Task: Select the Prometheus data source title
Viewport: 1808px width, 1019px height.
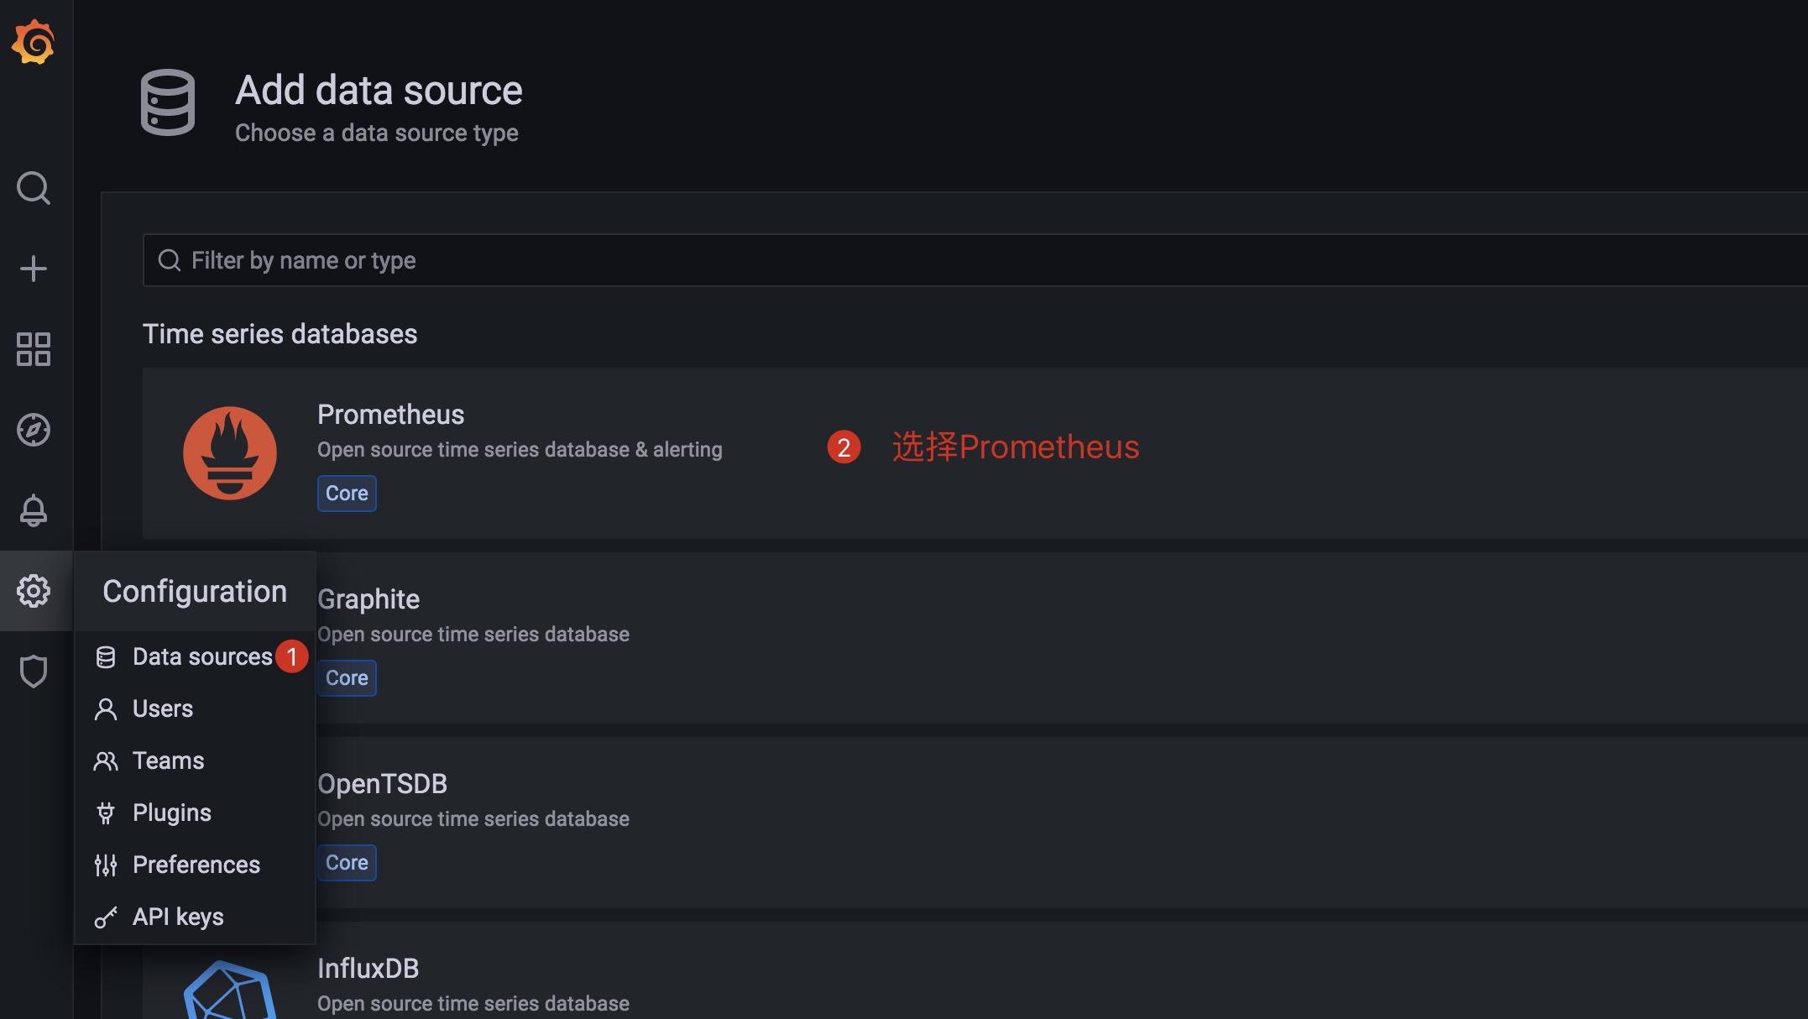Action: tap(390, 415)
